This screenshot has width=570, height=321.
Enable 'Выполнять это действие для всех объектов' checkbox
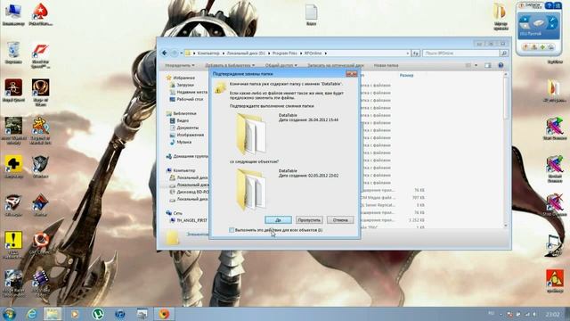click(x=232, y=230)
